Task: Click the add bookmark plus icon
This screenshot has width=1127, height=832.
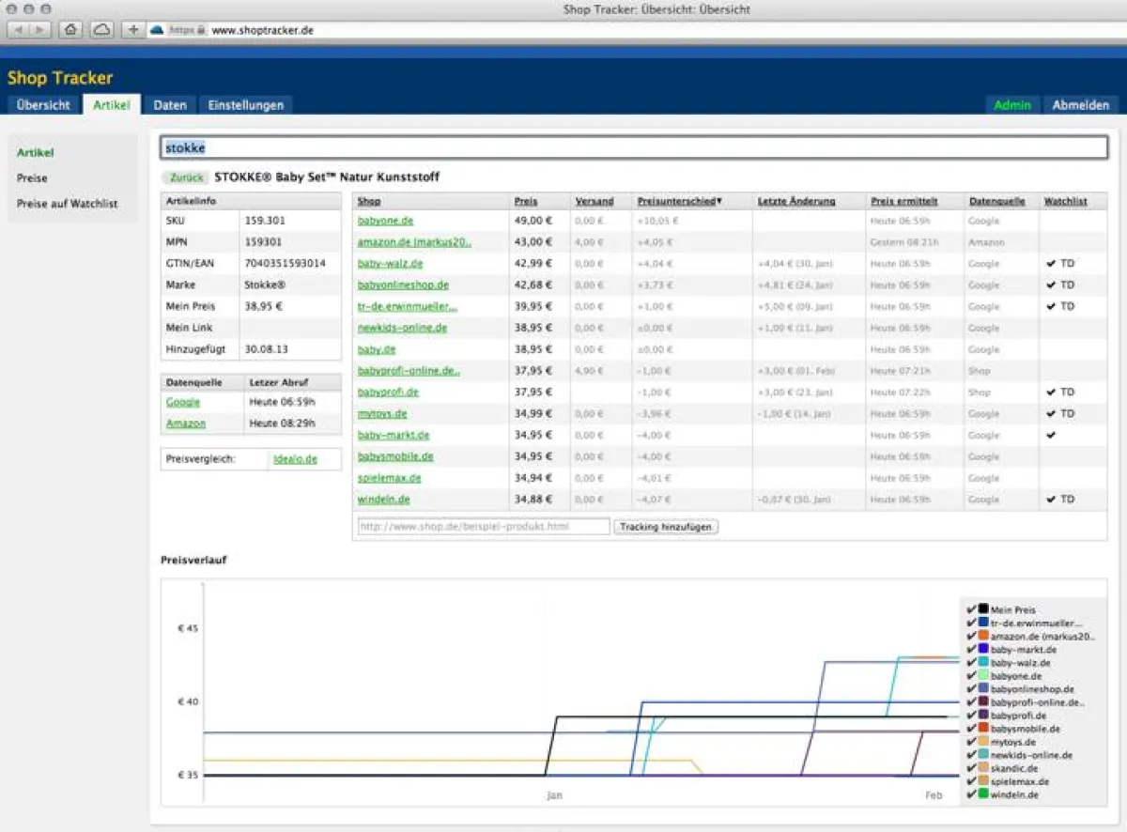Action: [132, 30]
